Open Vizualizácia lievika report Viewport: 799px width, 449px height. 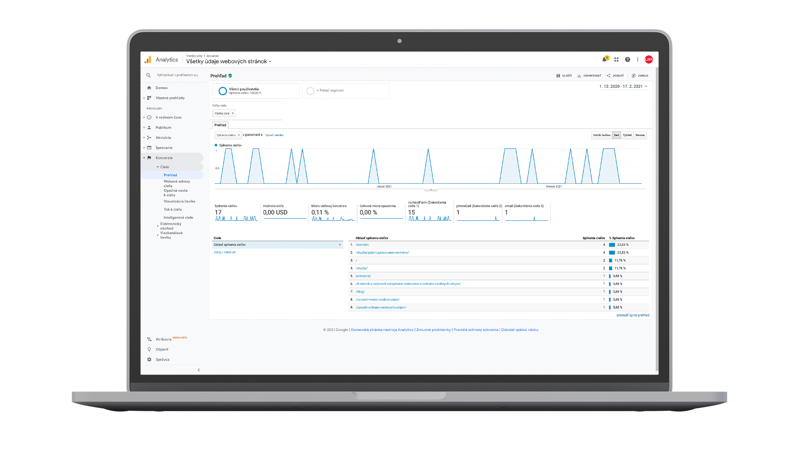click(179, 201)
